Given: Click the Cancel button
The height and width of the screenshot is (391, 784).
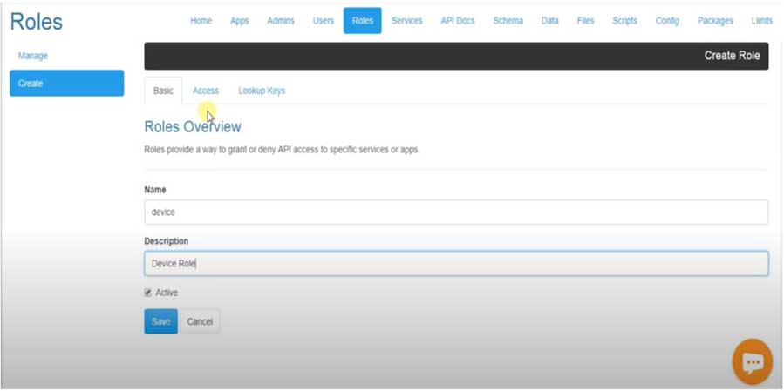Looking at the screenshot, I should click(200, 321).
